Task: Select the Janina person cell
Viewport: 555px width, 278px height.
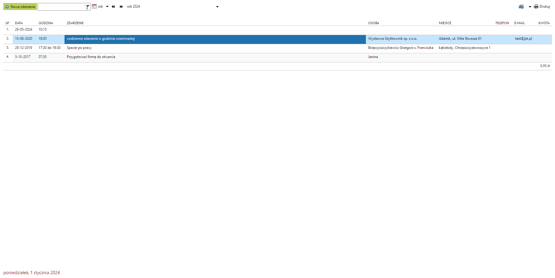Action: [x=373, y=57]
